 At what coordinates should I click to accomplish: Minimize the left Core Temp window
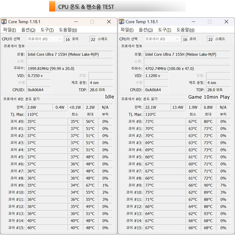pos(76,22)
